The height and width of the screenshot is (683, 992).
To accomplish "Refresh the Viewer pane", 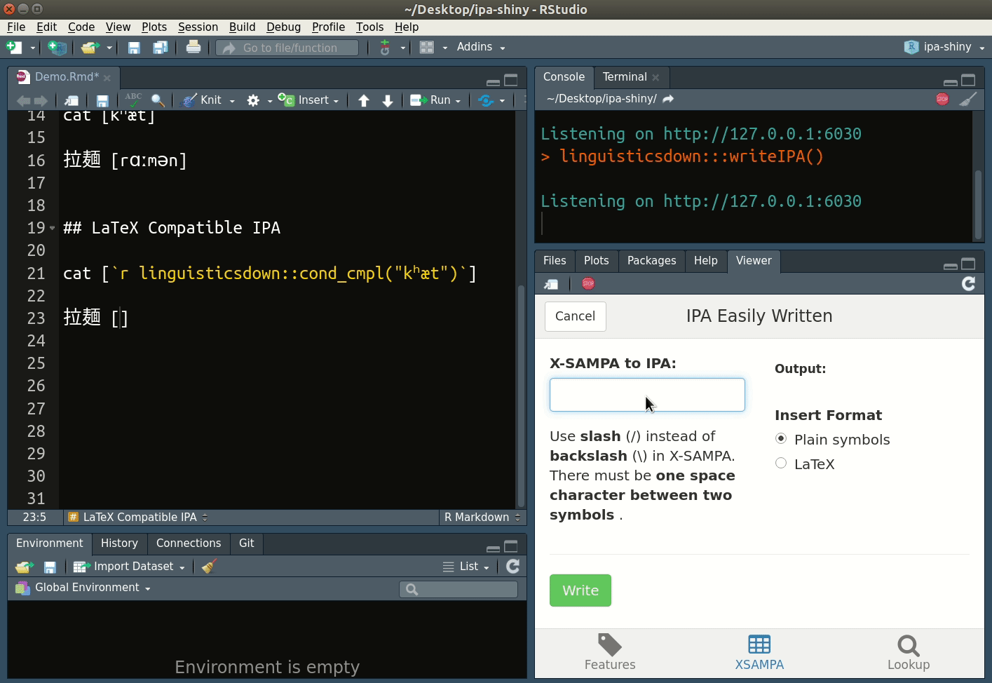I will pos(968,283).
